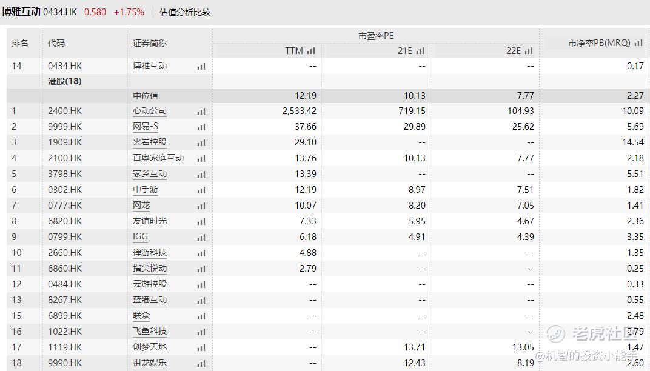Viewport: 650px width, 371px height.
Task: Open chart icon for 火岩控股 row
Action: coord(201,142)
